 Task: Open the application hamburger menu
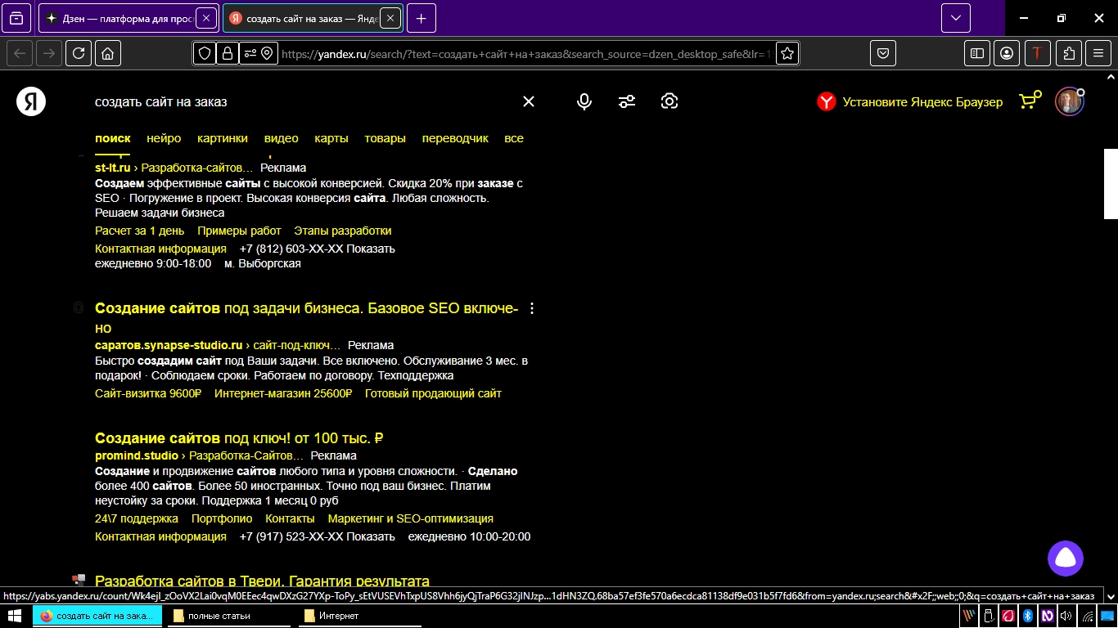point(1098,53)
